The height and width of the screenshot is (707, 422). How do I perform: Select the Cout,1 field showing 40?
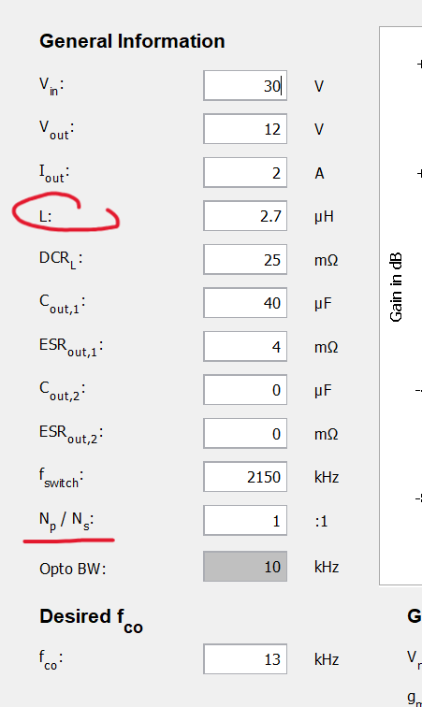tap(245, 303)
